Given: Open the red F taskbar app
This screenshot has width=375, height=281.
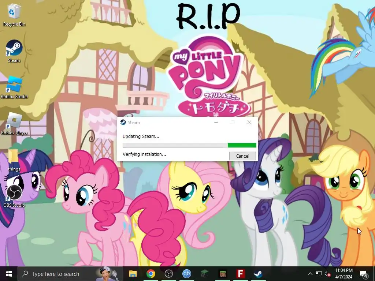Looking at the screenshot, I should pos(240,274).
